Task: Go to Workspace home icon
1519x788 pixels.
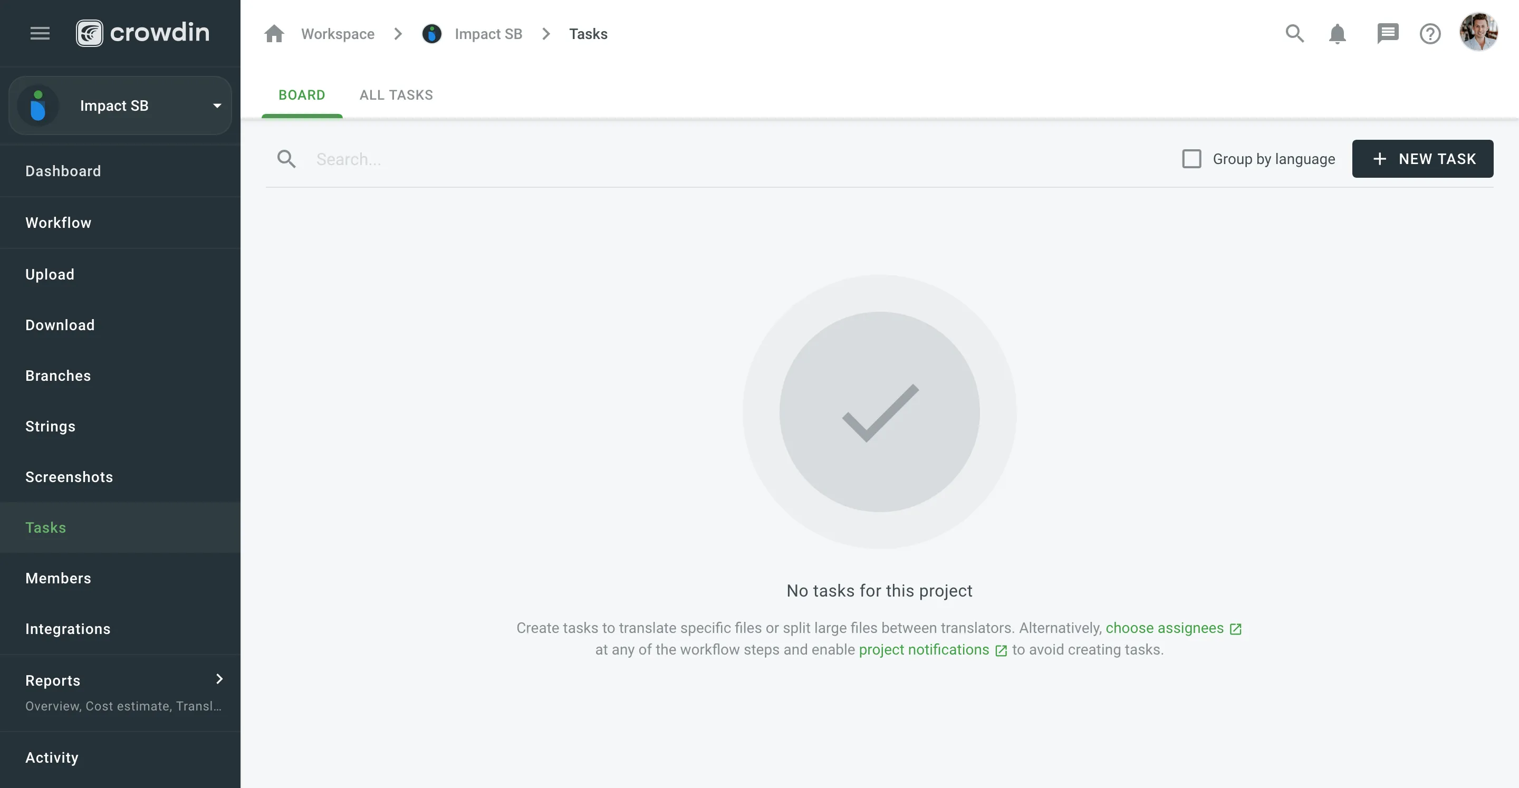Action: click(x=274, y=34)
